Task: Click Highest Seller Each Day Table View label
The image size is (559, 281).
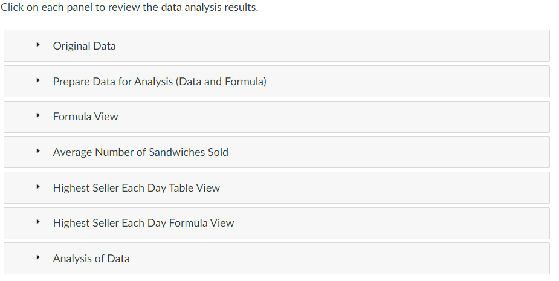Action: coord(136,188)
